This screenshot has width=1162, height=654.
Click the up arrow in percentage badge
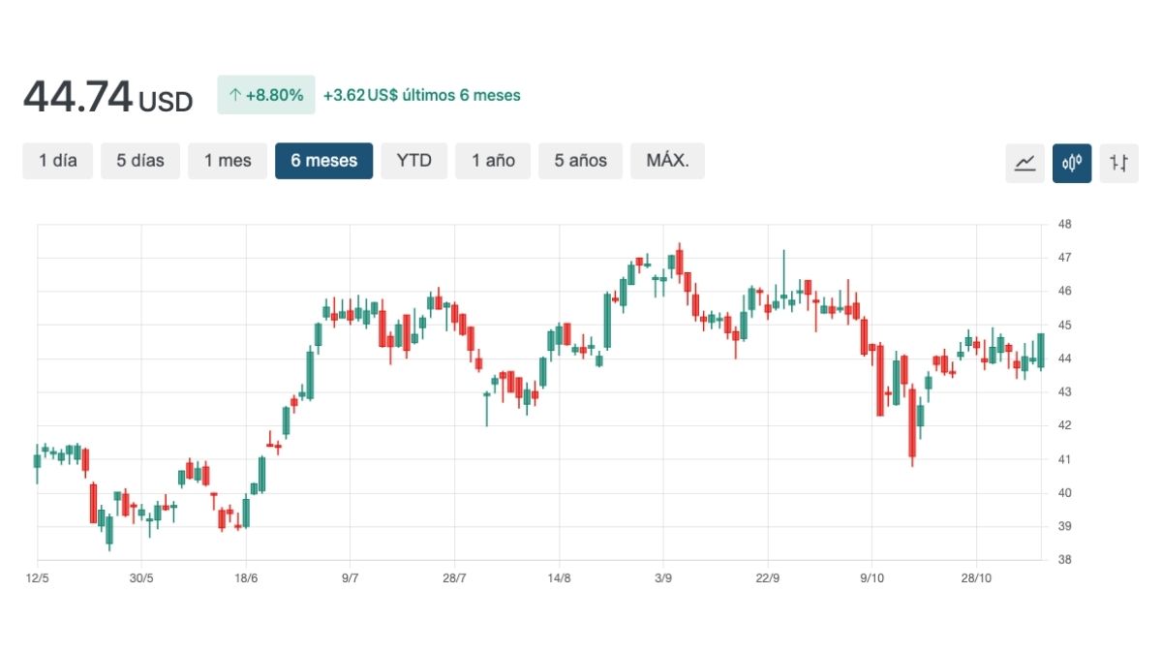[233, 95]
